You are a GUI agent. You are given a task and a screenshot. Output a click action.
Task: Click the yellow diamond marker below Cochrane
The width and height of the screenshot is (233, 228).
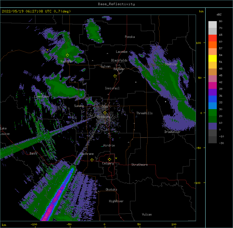(x=92, y=160)
